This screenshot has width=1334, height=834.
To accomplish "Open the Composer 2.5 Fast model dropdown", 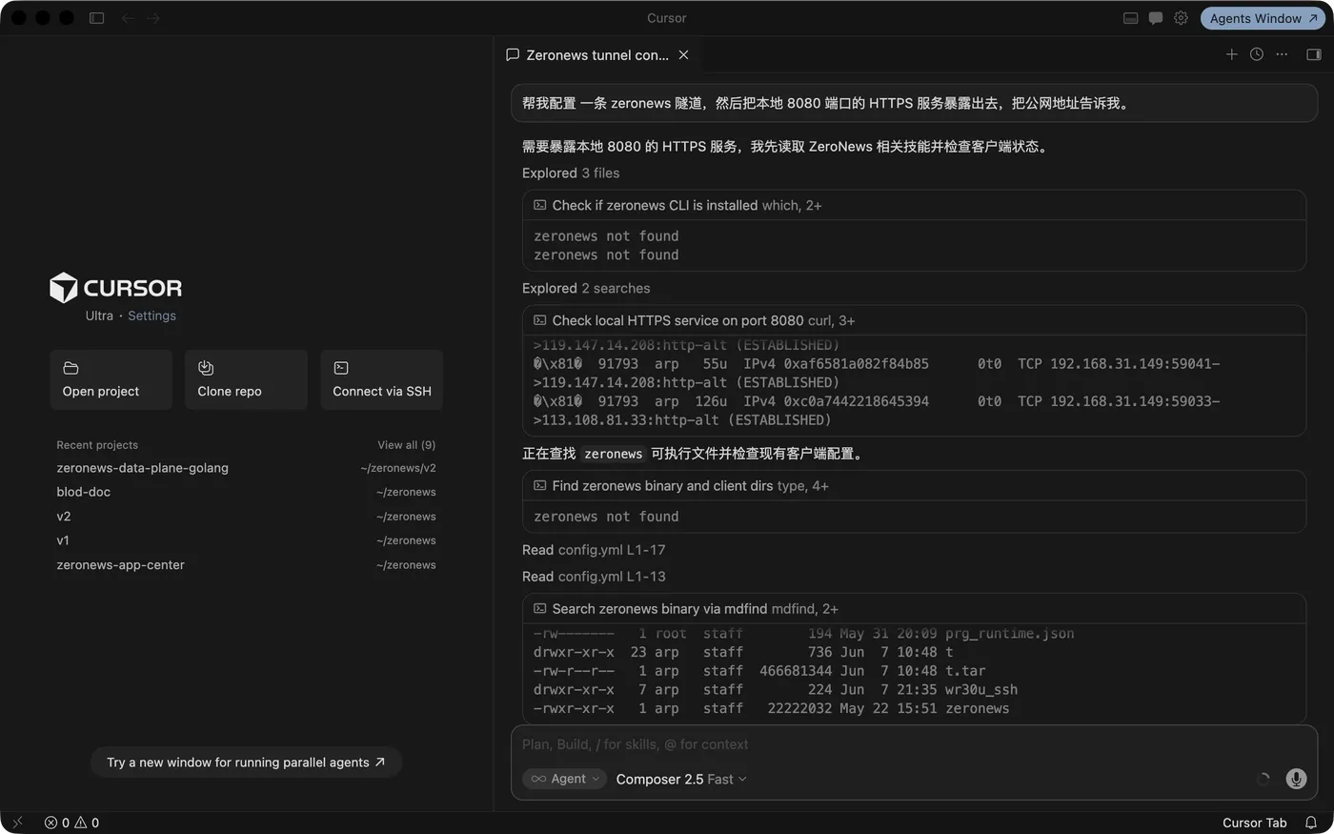I will [681, 779].
